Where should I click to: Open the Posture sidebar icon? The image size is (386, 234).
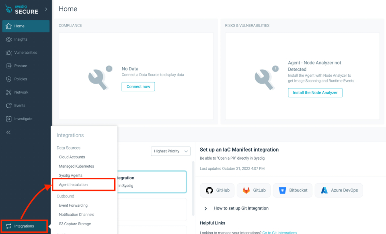[x=8, y=66]
